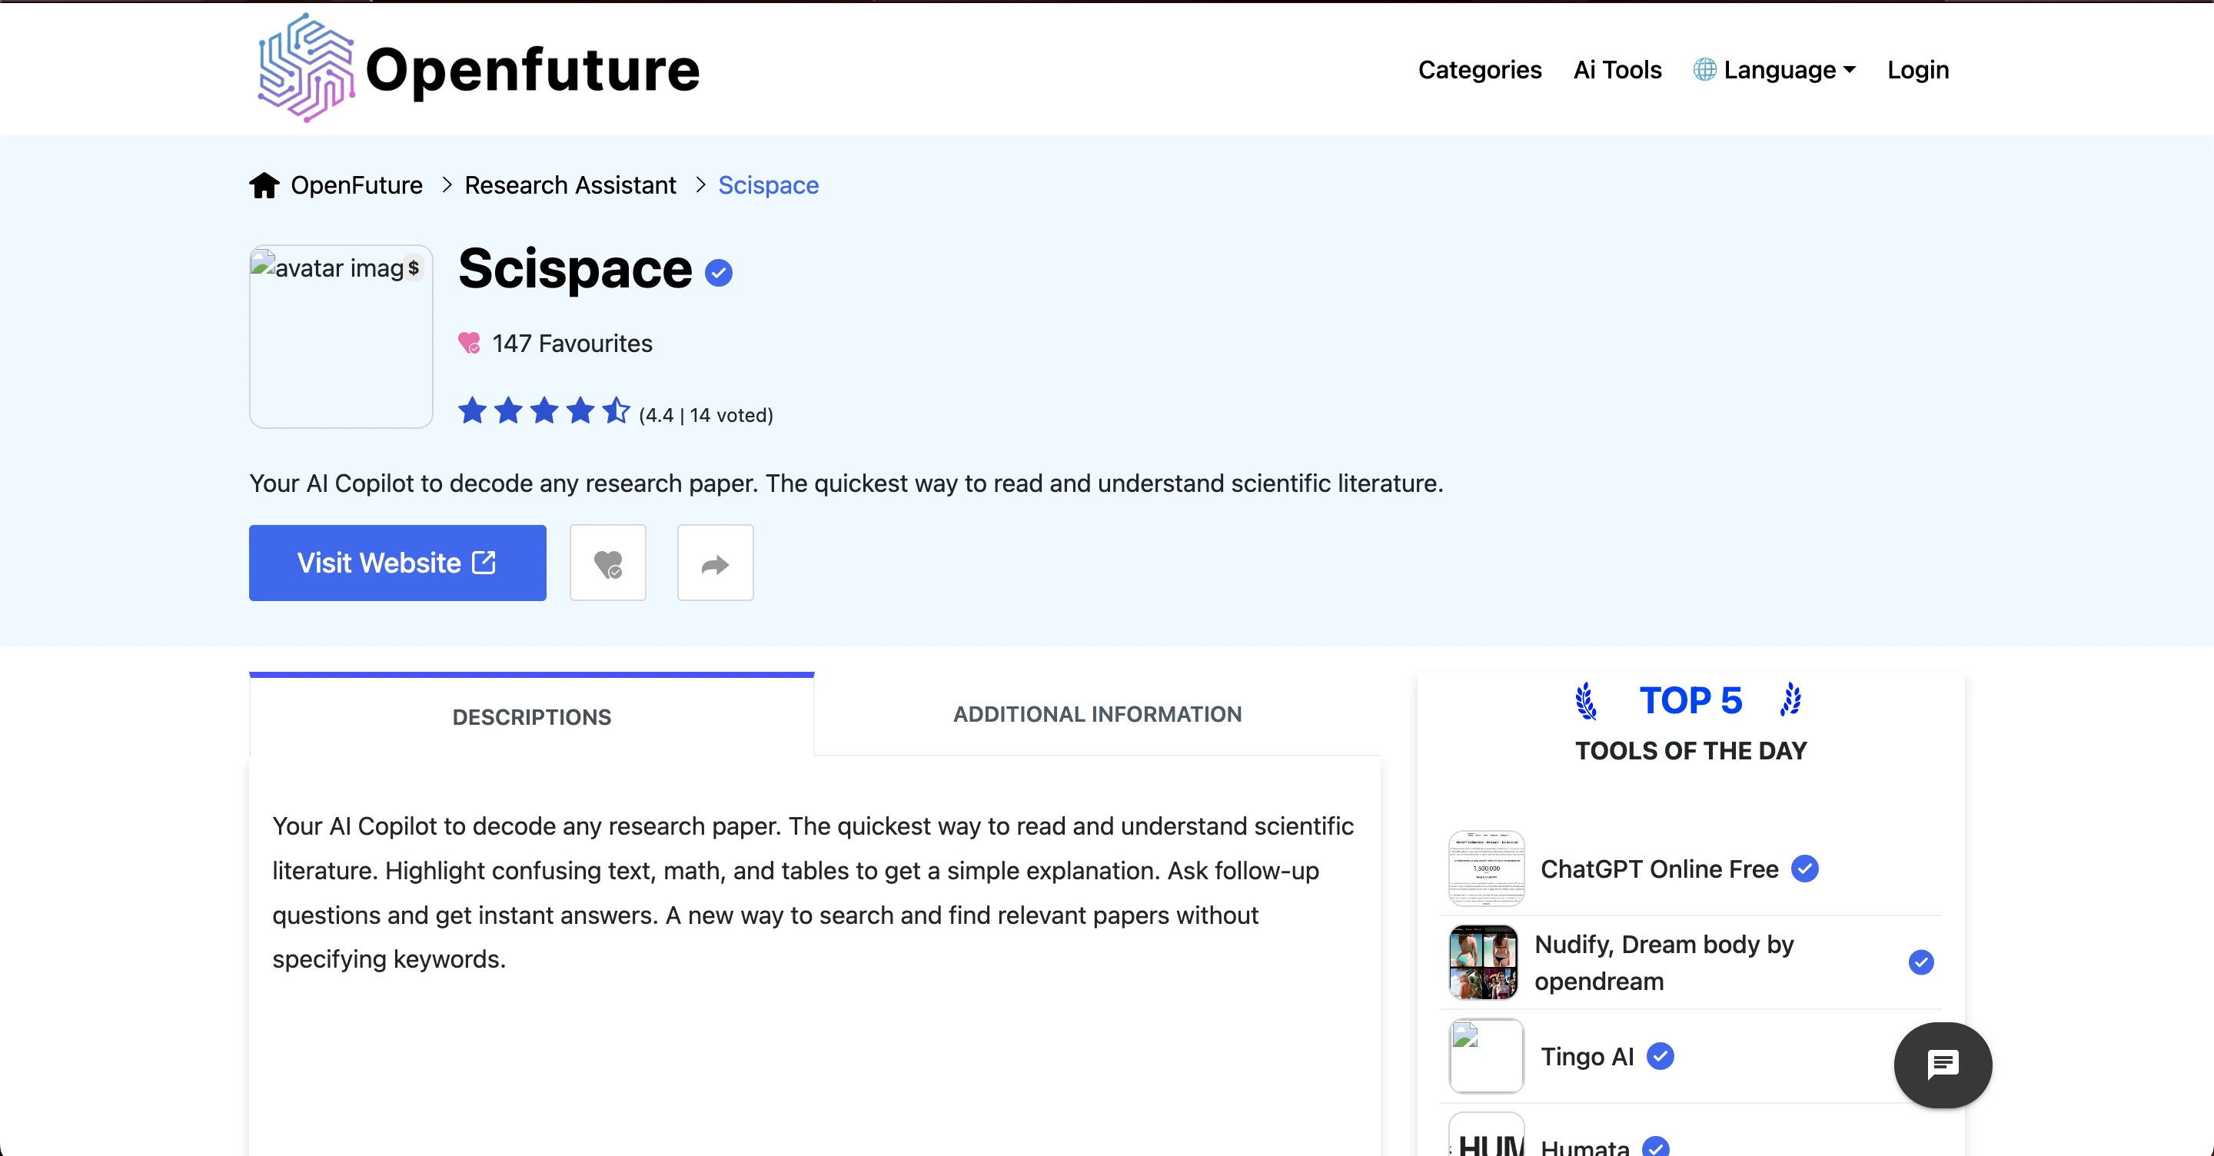Click the share arrow button

point(715,563)
